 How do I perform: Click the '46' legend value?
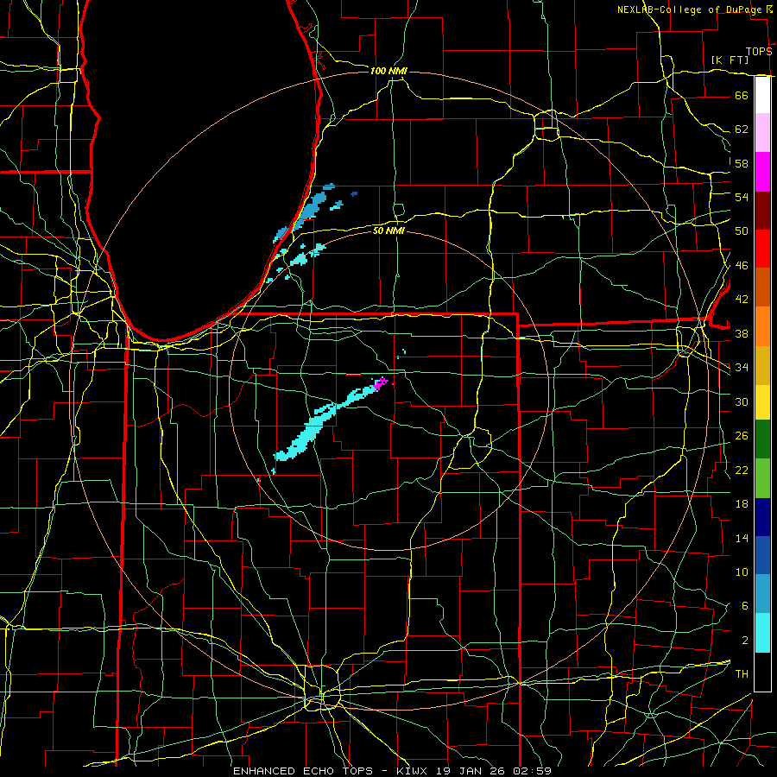coord(742,265)
